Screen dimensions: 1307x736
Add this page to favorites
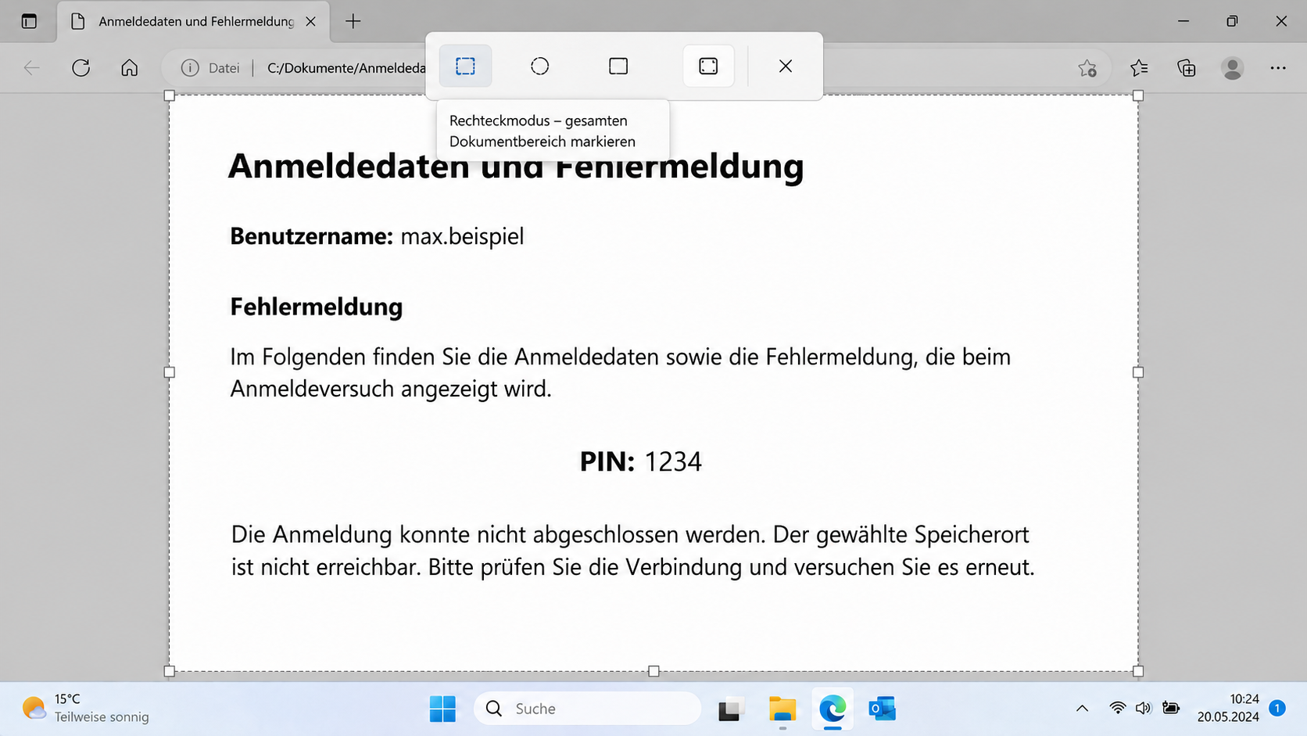click(1087, 68)
